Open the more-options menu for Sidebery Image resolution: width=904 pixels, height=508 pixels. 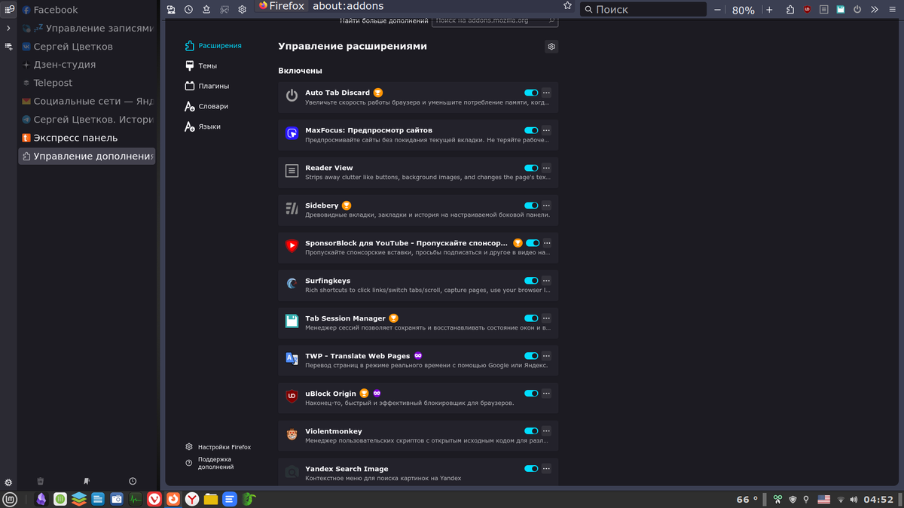tap(547, 205)
